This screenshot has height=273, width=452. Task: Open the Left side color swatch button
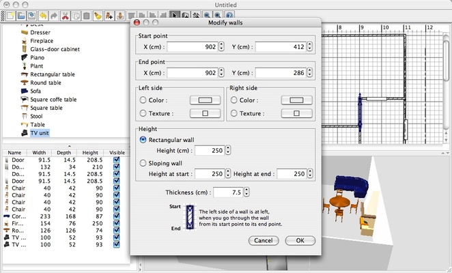pos(205,100)
